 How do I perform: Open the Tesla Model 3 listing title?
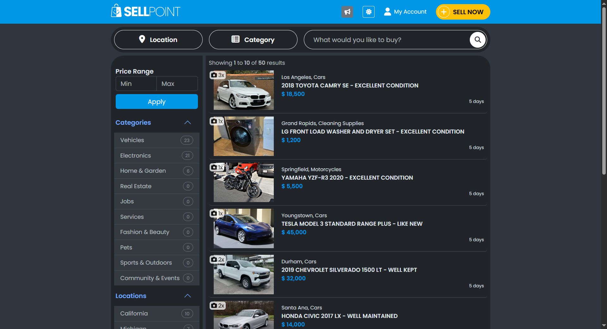[x=352, y=224]
